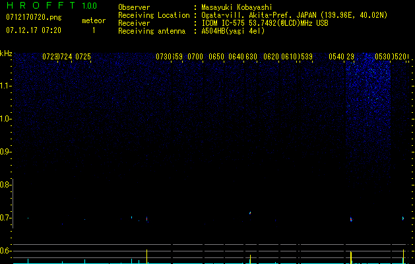Select the version number 1.0.0
415x264 pixels.
[x=90, y=6]
